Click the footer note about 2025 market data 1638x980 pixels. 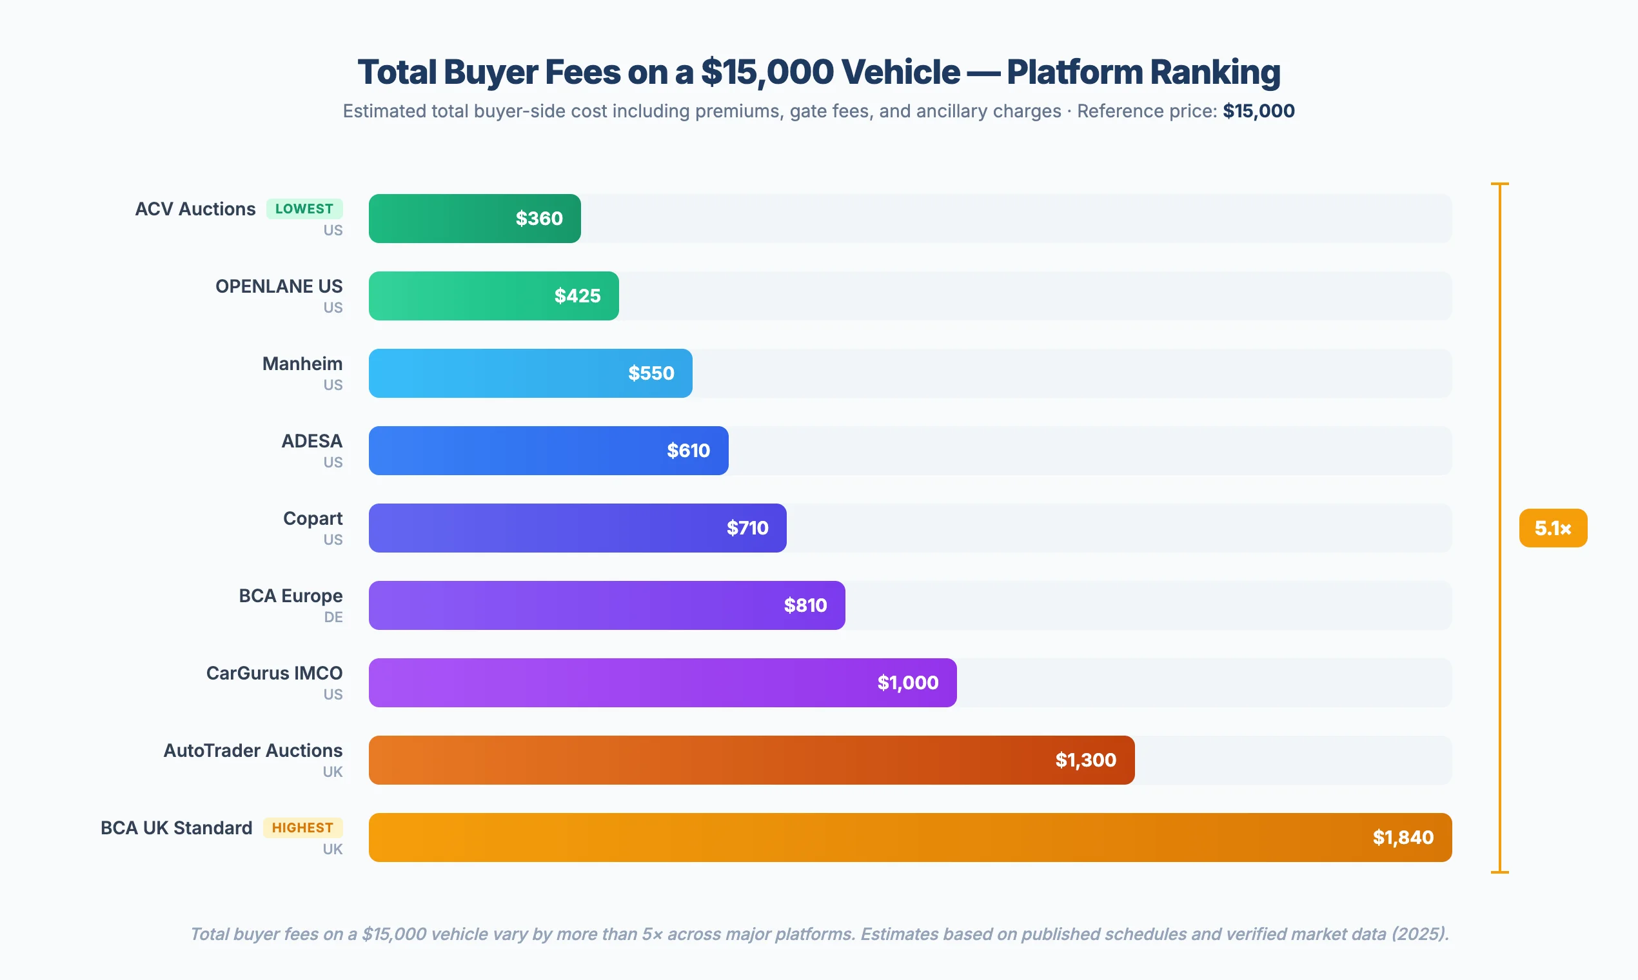(x=819, y=934)
